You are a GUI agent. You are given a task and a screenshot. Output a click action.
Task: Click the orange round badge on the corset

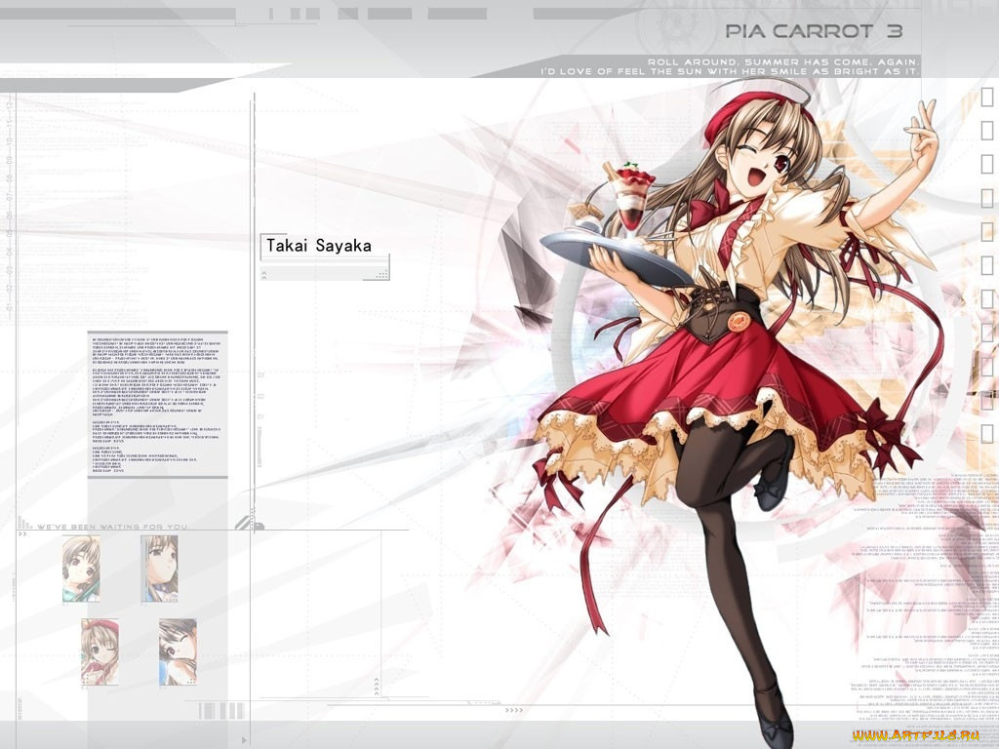(745, 318)
